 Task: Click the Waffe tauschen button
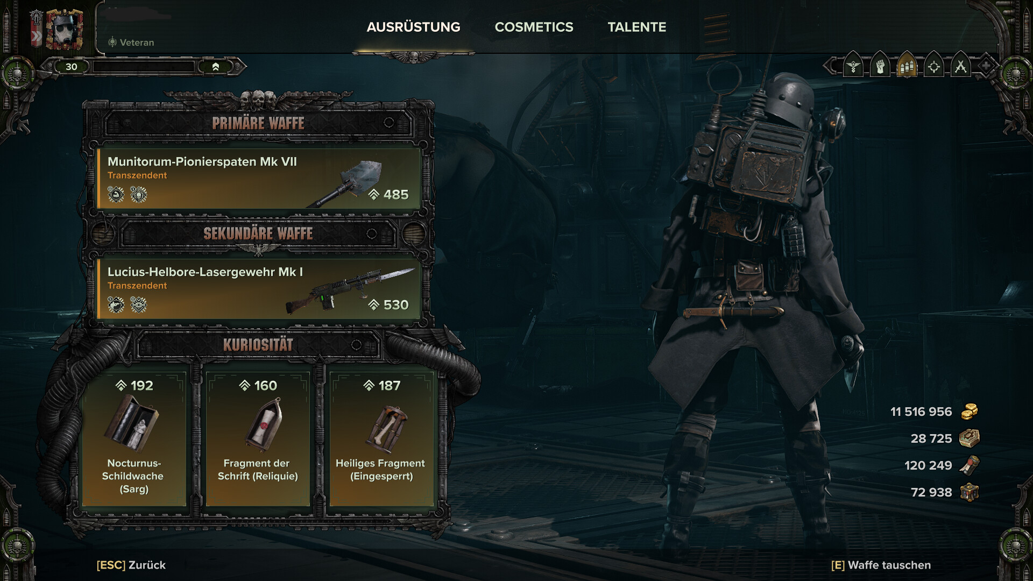[881, 565]
